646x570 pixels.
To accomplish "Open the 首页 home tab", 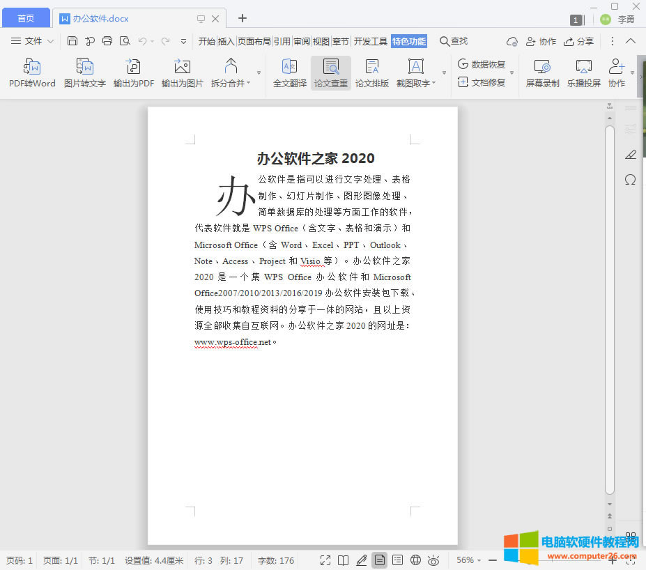I will (x=25, y=17).
